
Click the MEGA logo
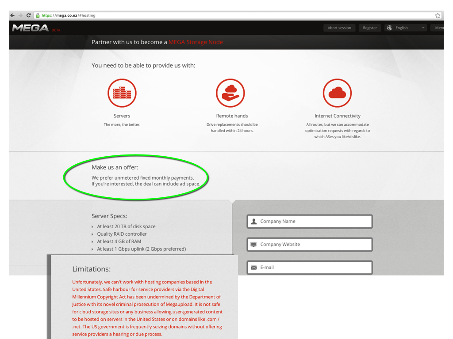(x=31, y=28)
